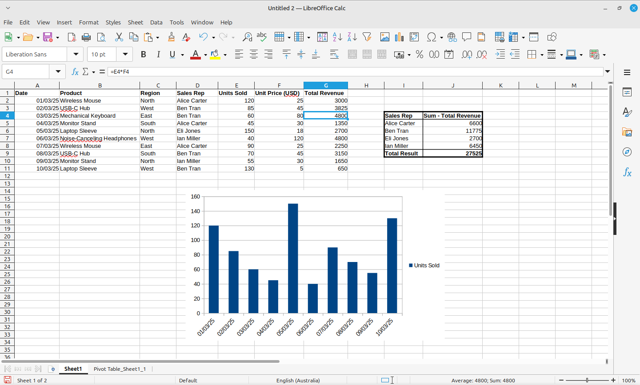Click the Spelling check icon
The width and height of the screenshot is (640, 385).
(x=262, y=37)
